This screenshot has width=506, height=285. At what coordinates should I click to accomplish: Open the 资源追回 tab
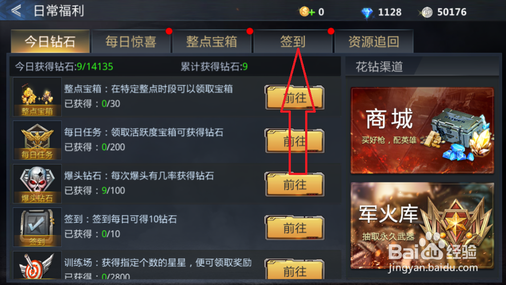374,41
